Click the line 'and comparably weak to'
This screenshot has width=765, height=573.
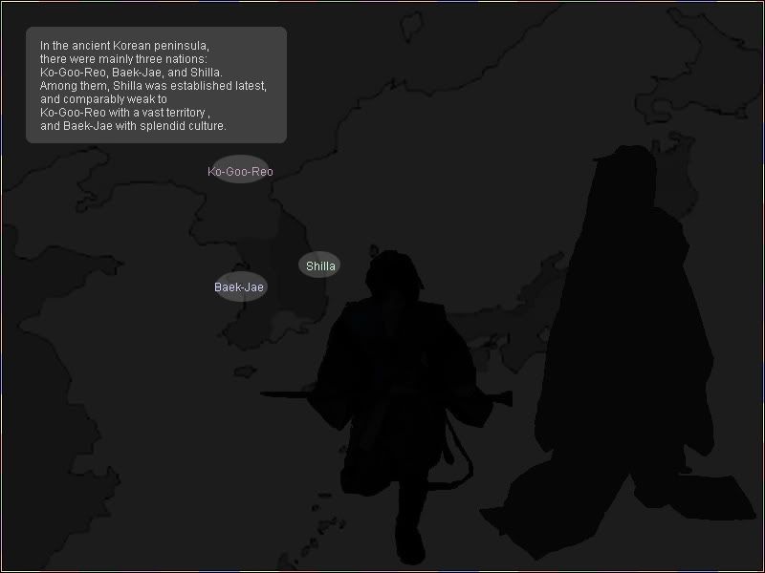click(103, 99)
